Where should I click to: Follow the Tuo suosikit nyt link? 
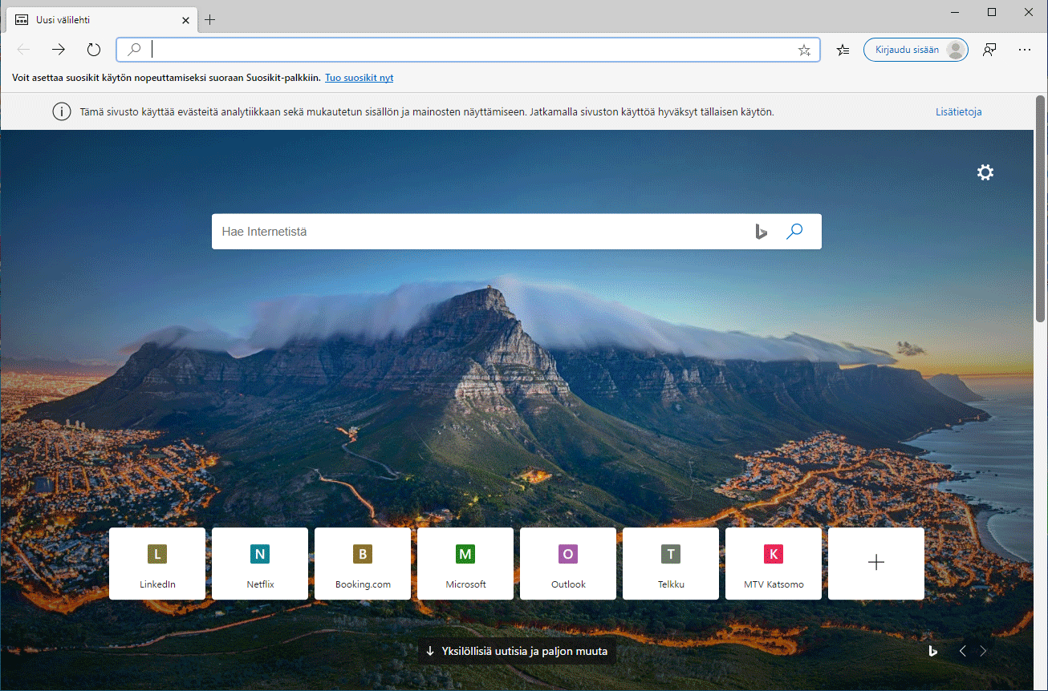coord(359,77)
